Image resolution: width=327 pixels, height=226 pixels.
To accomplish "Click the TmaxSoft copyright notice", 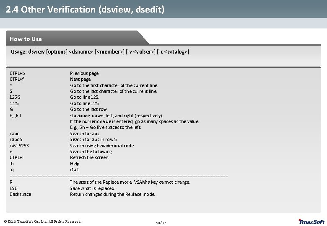I will point(43,221).
